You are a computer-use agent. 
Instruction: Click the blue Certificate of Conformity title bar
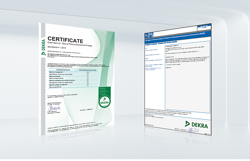[161, 43]
